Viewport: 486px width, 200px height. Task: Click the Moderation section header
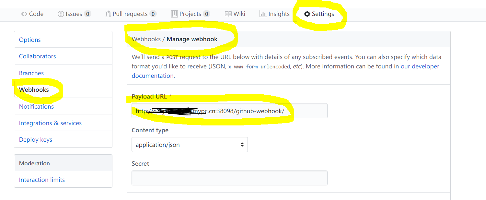click(63, 163)
